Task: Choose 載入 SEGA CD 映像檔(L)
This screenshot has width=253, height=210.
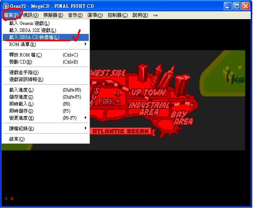Action: (x=46, y=37)
